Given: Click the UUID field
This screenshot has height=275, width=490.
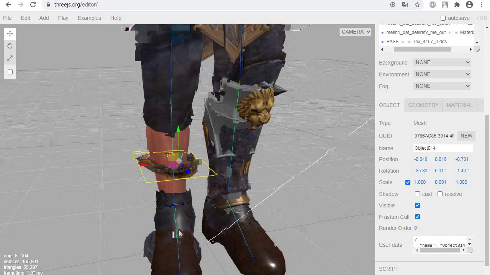Looking at the screenshot, I should coord(434,136).
